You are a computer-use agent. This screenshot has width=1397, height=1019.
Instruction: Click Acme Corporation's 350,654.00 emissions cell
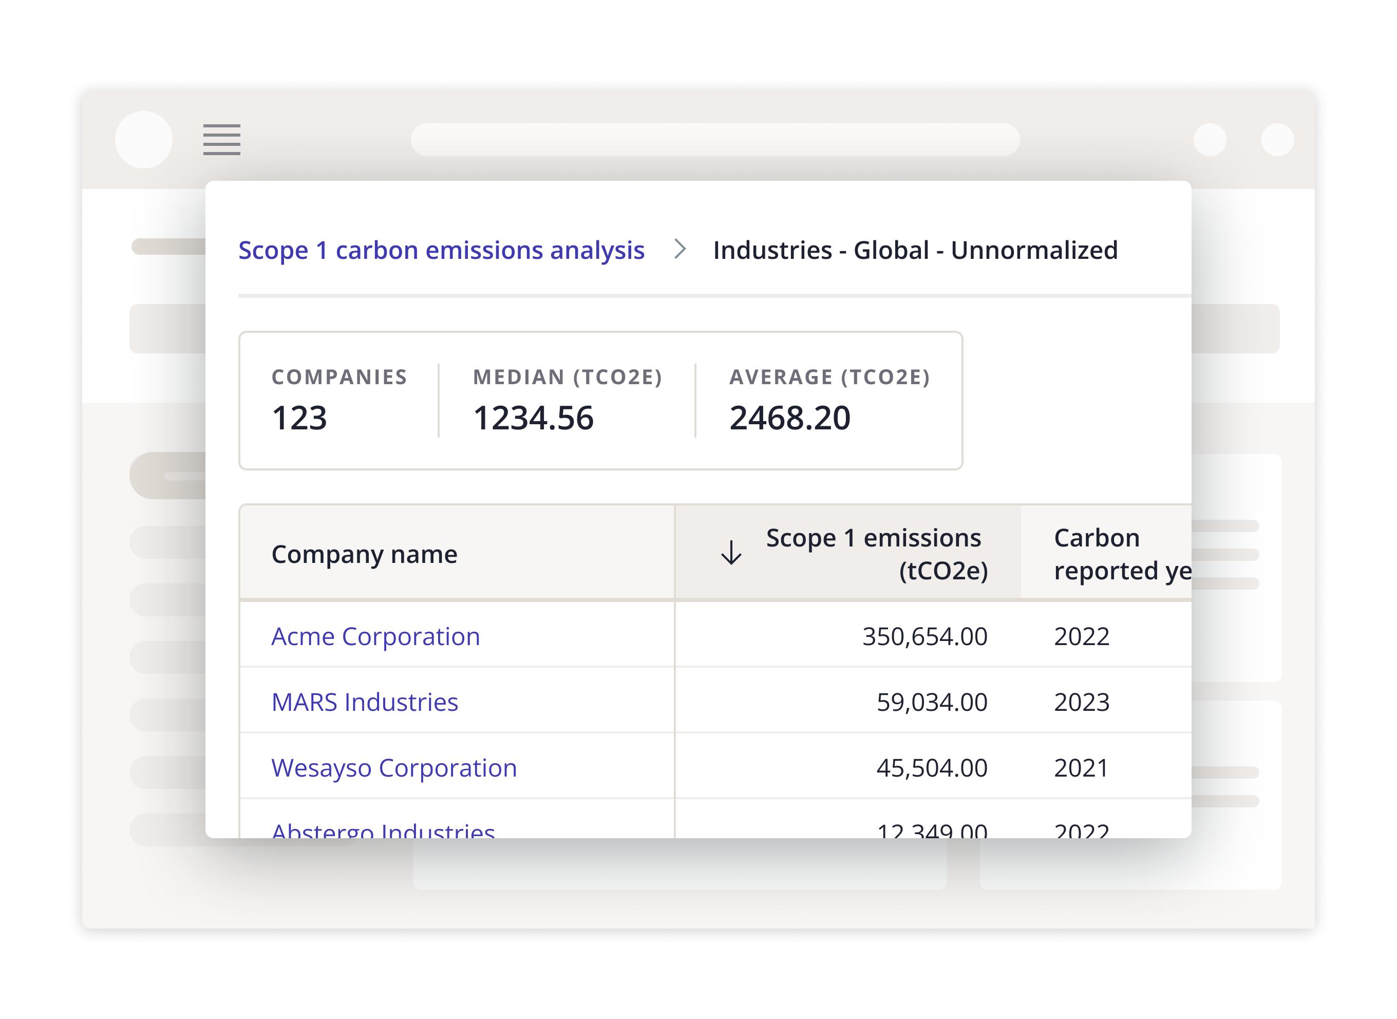(x=924, y=636)
